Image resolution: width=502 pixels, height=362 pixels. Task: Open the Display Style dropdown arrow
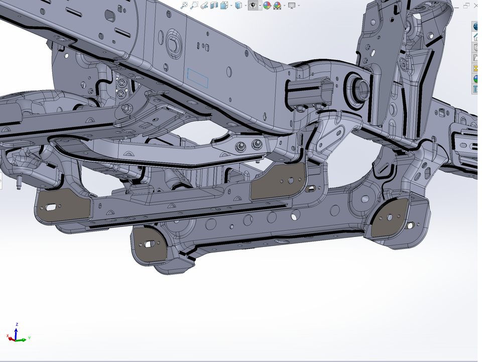pyautogui.click(x=245, y=6)
